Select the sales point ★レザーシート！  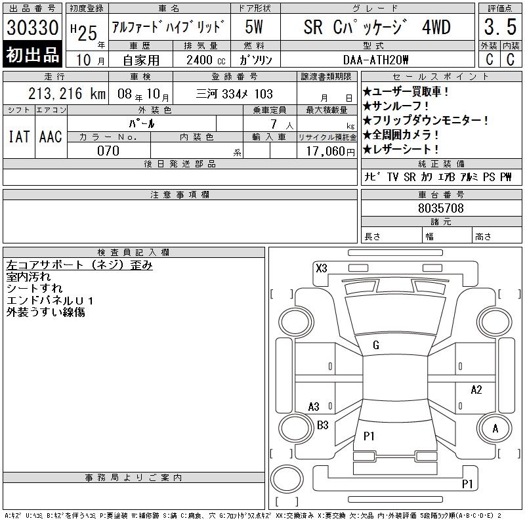click(401, 149)
